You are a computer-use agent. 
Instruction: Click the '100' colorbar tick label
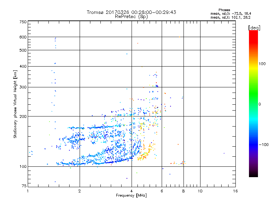coord(262,64)
